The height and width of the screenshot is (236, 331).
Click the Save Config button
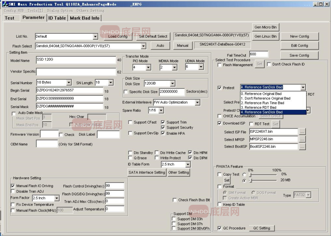point(299,55)
